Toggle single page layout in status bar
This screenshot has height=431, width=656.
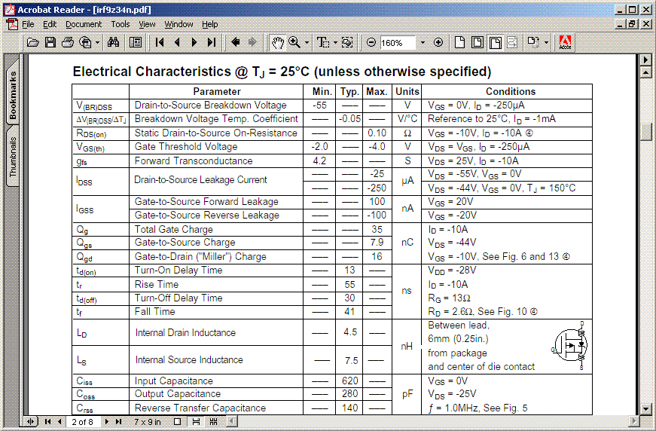(x=178, y=422)
